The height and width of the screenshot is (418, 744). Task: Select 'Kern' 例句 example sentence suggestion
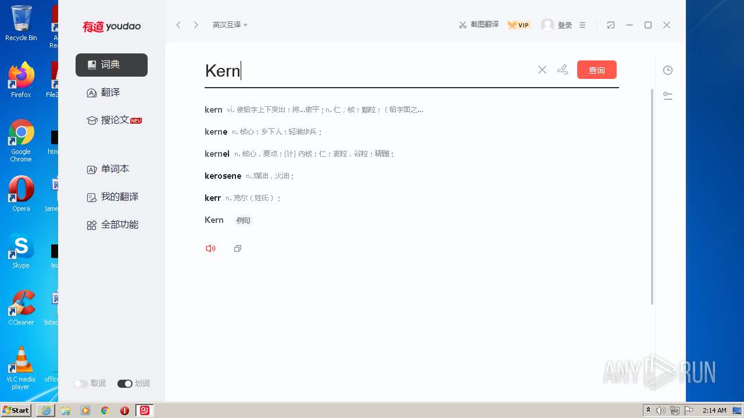click(x=228, y=220)
